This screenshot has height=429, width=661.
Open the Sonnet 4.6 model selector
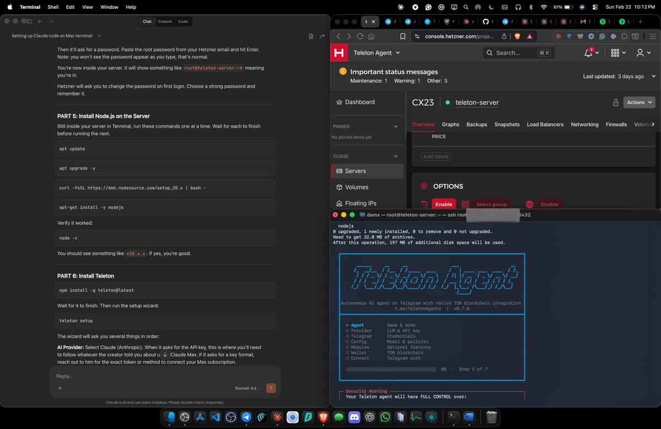pos(248,388)
